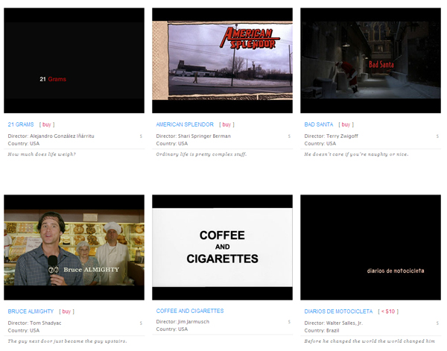Screen dimensions: 447x351
Task: Open the AMERICAN SPLENDOR title link
Action: point(185,124)
